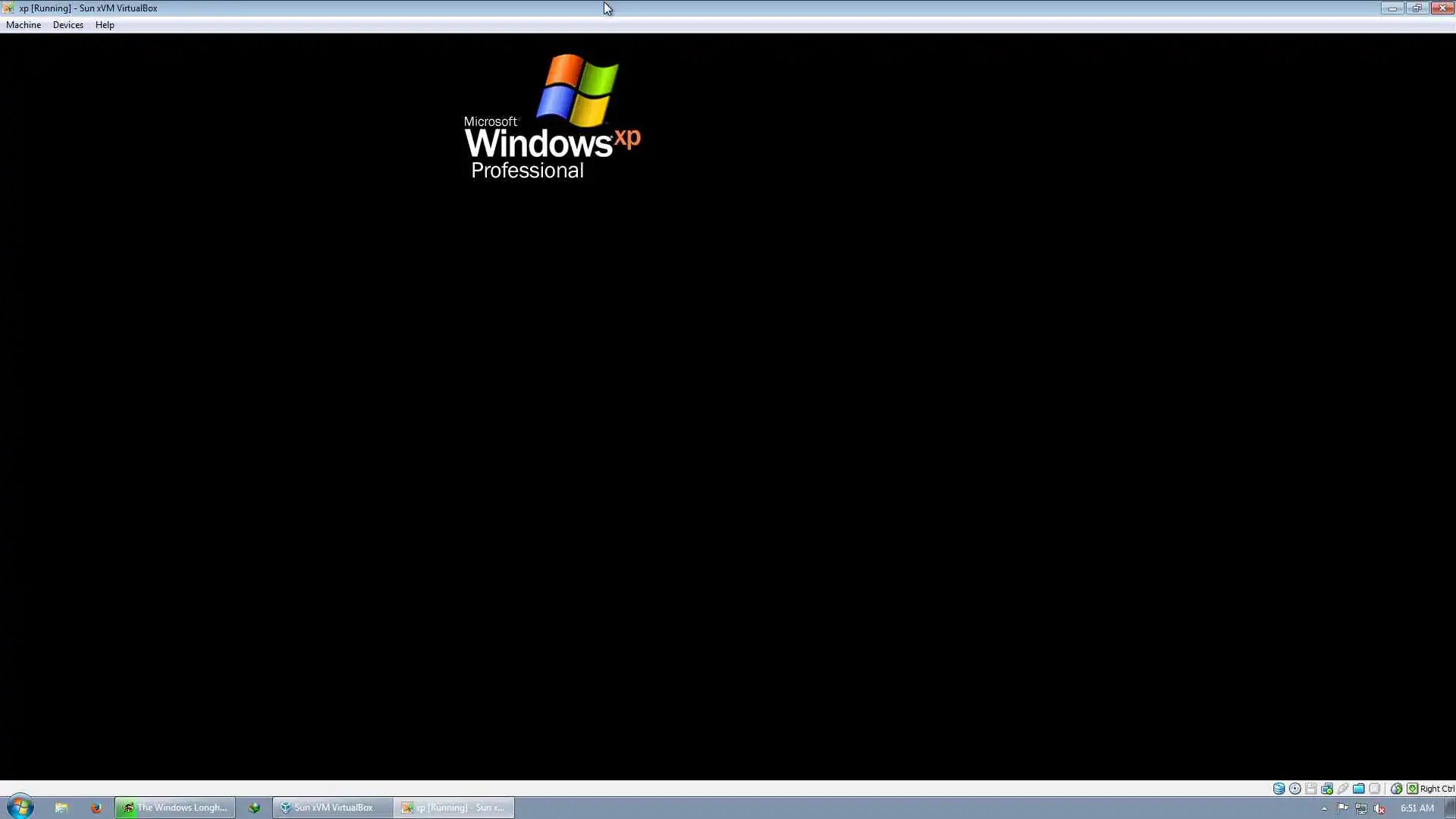Open the Devices menu
This screenshot has height=819, width=1456.
(x=67, y=25)
